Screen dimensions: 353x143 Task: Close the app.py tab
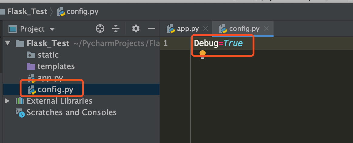206,29
